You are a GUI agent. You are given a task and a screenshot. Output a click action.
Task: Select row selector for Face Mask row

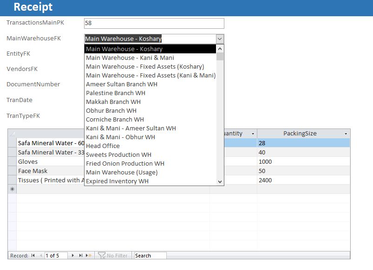click(x=12, y=171)
